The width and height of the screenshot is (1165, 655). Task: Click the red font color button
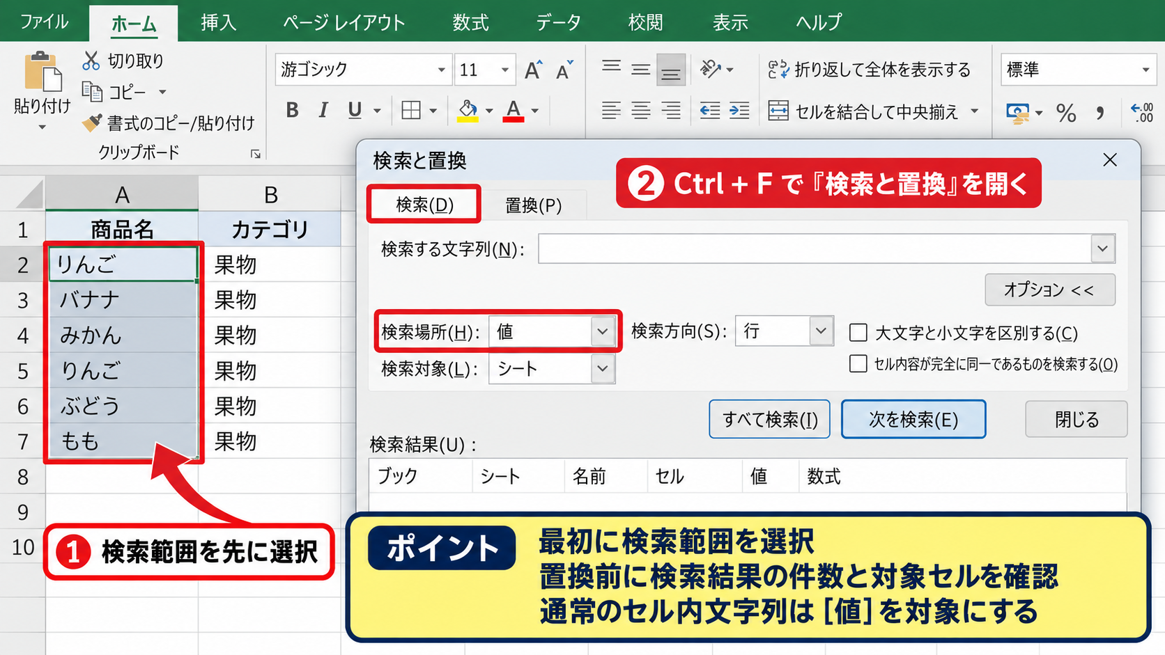click(514, 110)
